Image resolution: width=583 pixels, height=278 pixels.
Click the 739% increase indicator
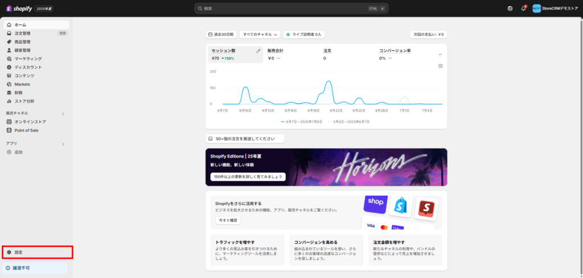pos(228,58)
